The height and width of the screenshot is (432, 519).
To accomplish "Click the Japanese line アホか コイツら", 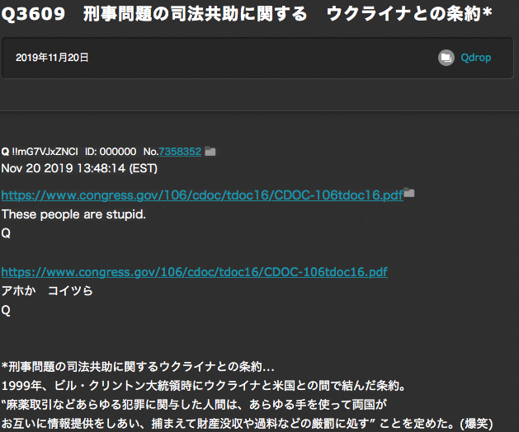I will [x=47, y=291].
